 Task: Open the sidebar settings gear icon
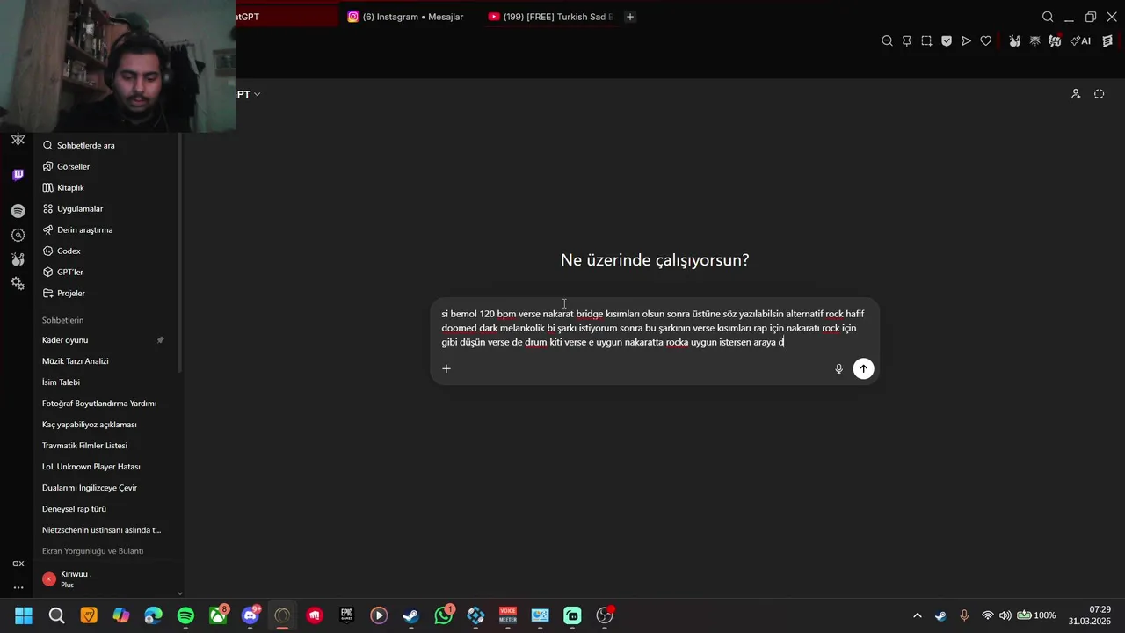(18, 283)
